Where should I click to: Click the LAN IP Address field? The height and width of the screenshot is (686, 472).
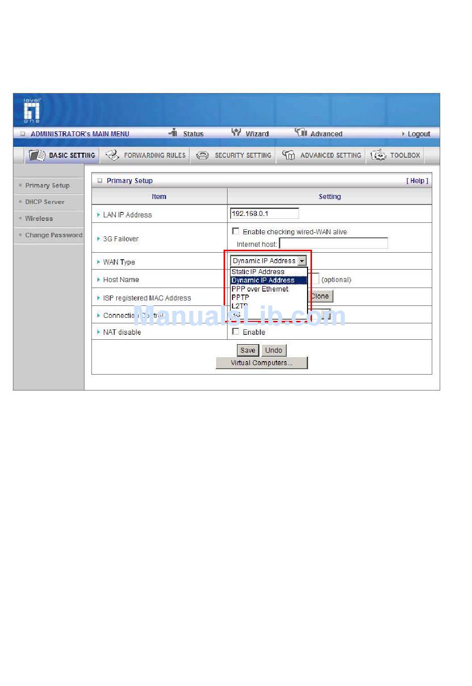(x=264, y=213)
